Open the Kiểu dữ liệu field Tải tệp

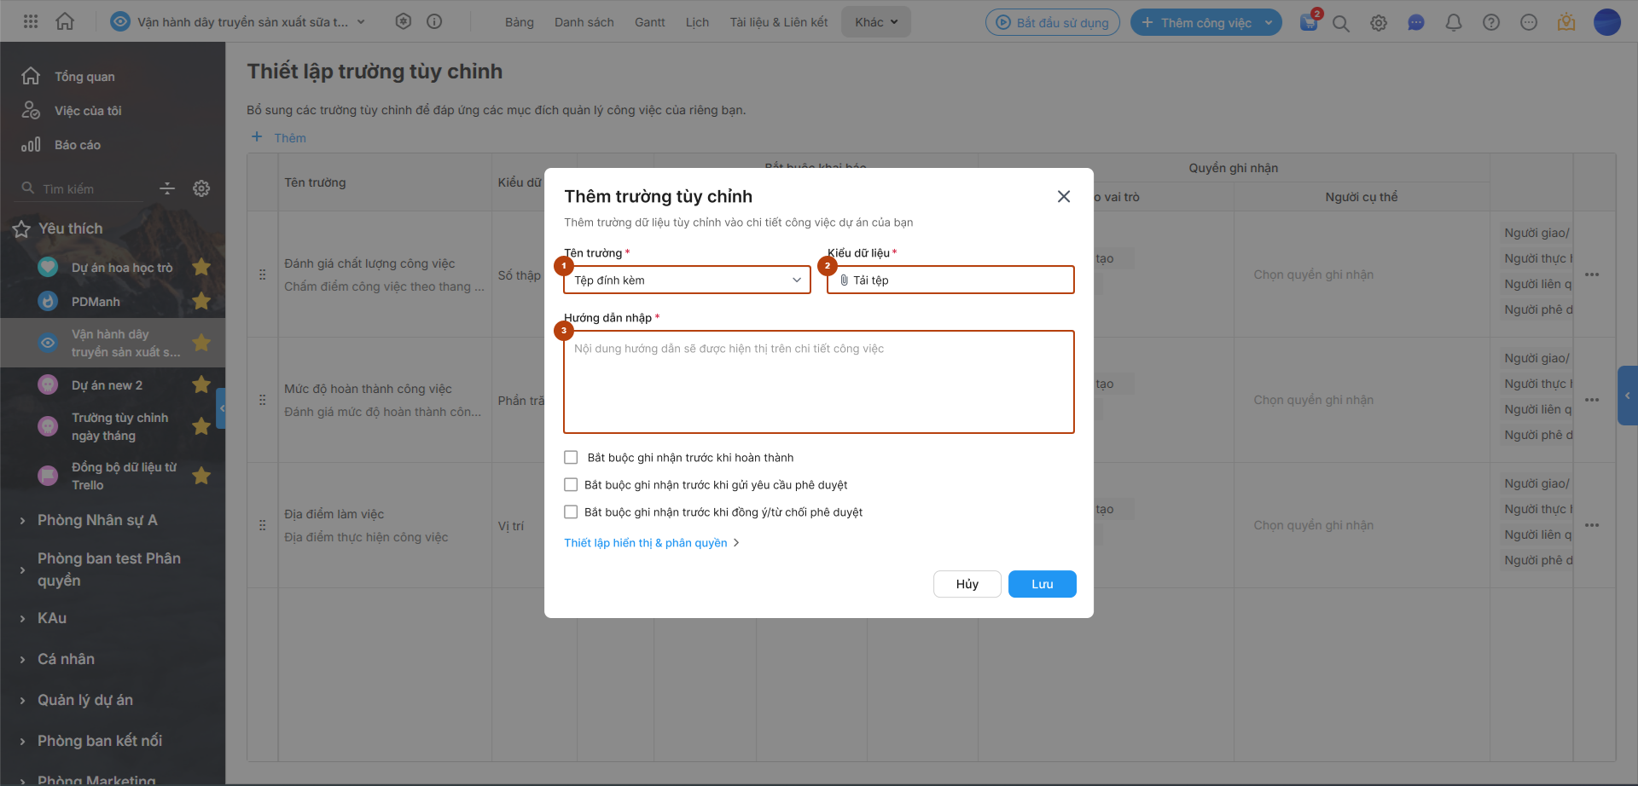tap(950, 280)
